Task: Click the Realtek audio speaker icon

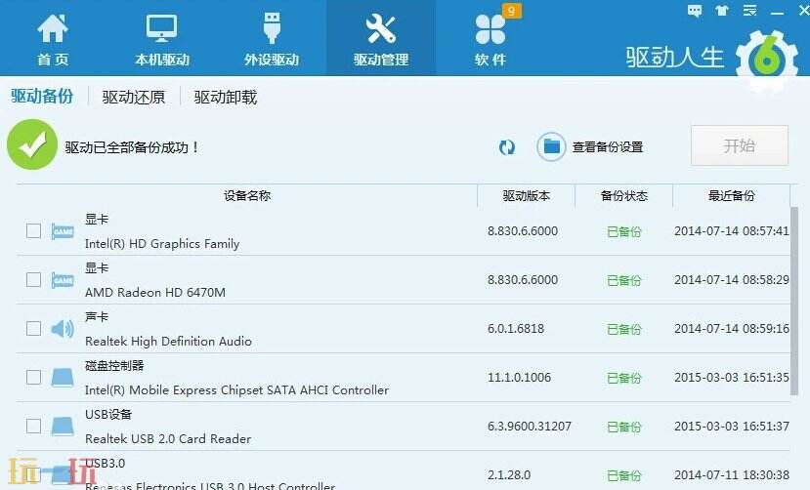Action: click(x=63, y=329)
